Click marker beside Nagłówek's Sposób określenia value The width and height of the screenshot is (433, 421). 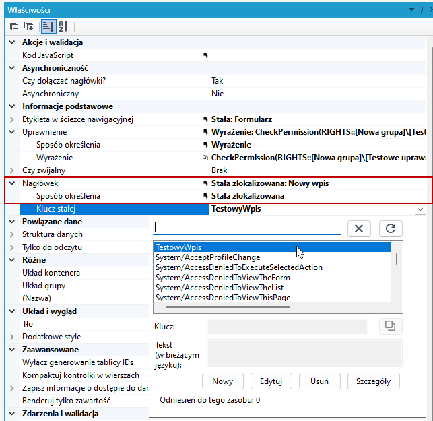click(x=205, y=196)
